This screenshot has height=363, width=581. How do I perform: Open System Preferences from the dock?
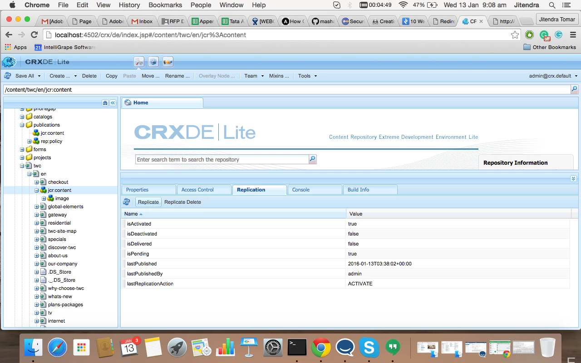[x=273, y=348]
